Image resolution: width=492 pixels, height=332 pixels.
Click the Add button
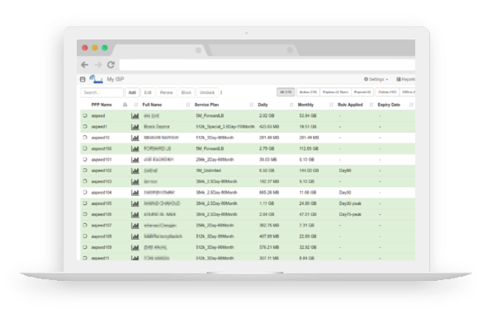[132, 92]
